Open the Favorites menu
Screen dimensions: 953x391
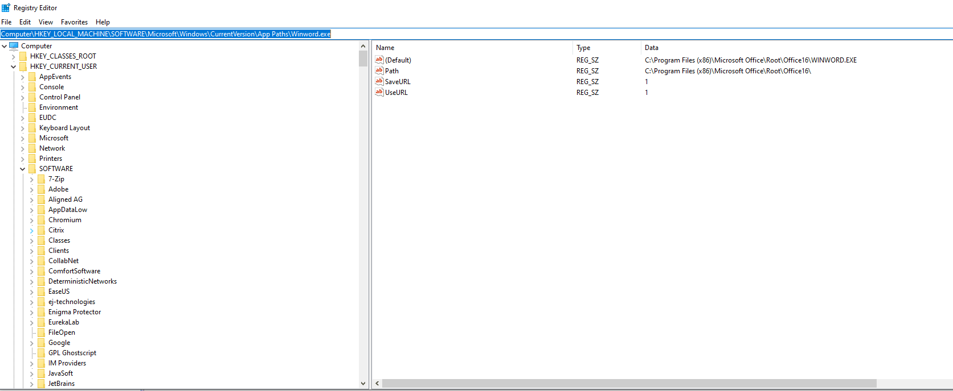click(x=75, y=22)
